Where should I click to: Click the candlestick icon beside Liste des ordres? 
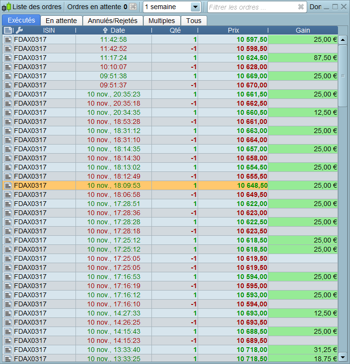point(7,7)
